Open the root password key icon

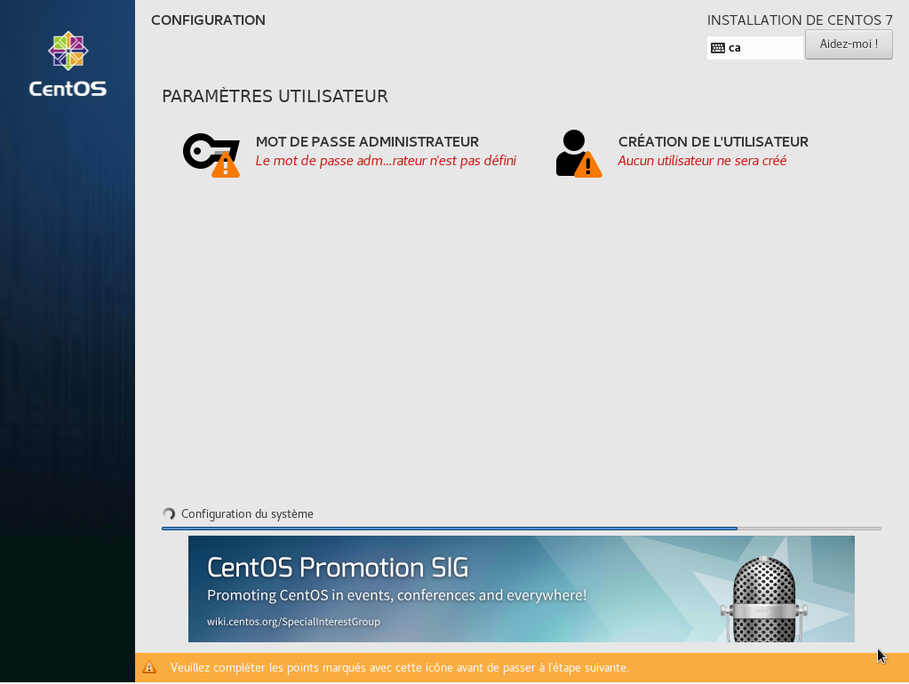coord(211,155)
